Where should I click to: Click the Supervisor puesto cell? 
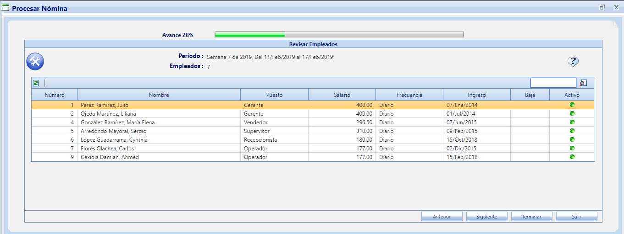tap(275, 131)
